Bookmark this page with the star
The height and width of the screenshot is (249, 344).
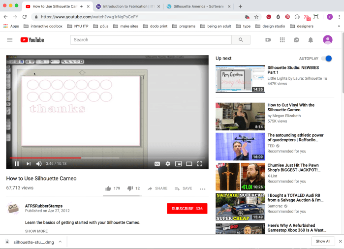tap(256, 17)
